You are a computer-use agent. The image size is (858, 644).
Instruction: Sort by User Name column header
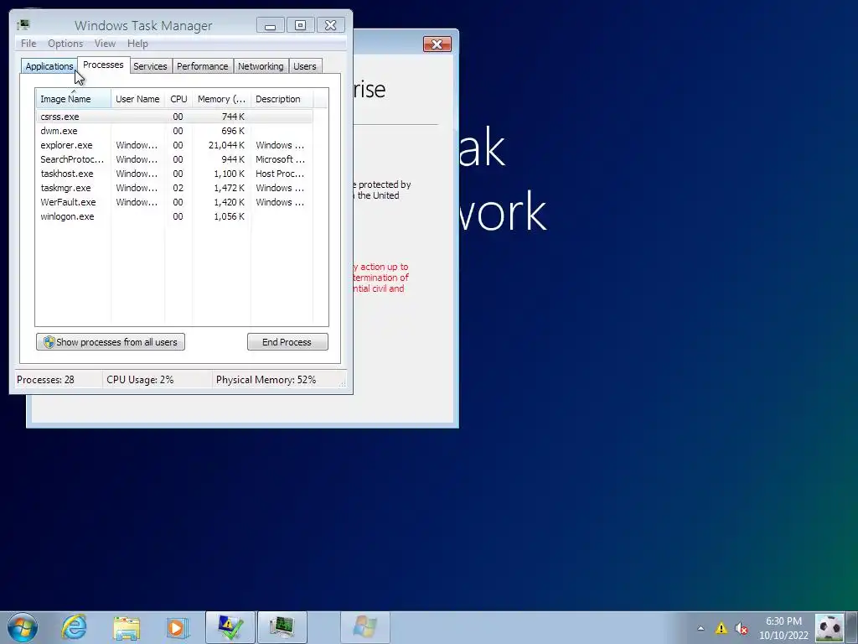[137, 99]
